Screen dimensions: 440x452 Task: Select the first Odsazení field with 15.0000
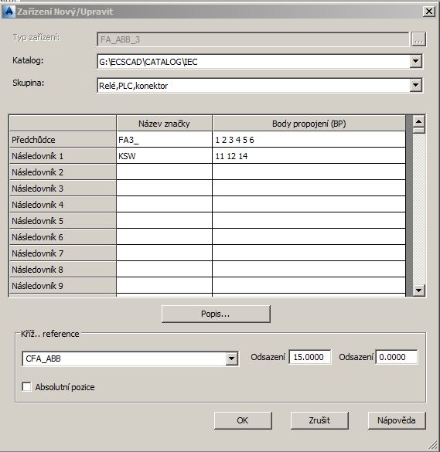[310, 357]
